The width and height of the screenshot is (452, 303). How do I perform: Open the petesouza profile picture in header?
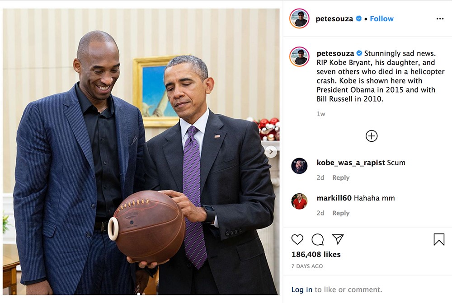(x=299, y=19)
